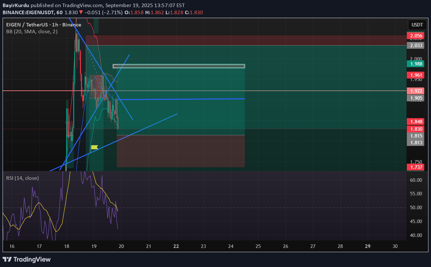Screen dimensions: 431x267
Task: Click bold date 29 on time axis
Action: tap(367, 246)
